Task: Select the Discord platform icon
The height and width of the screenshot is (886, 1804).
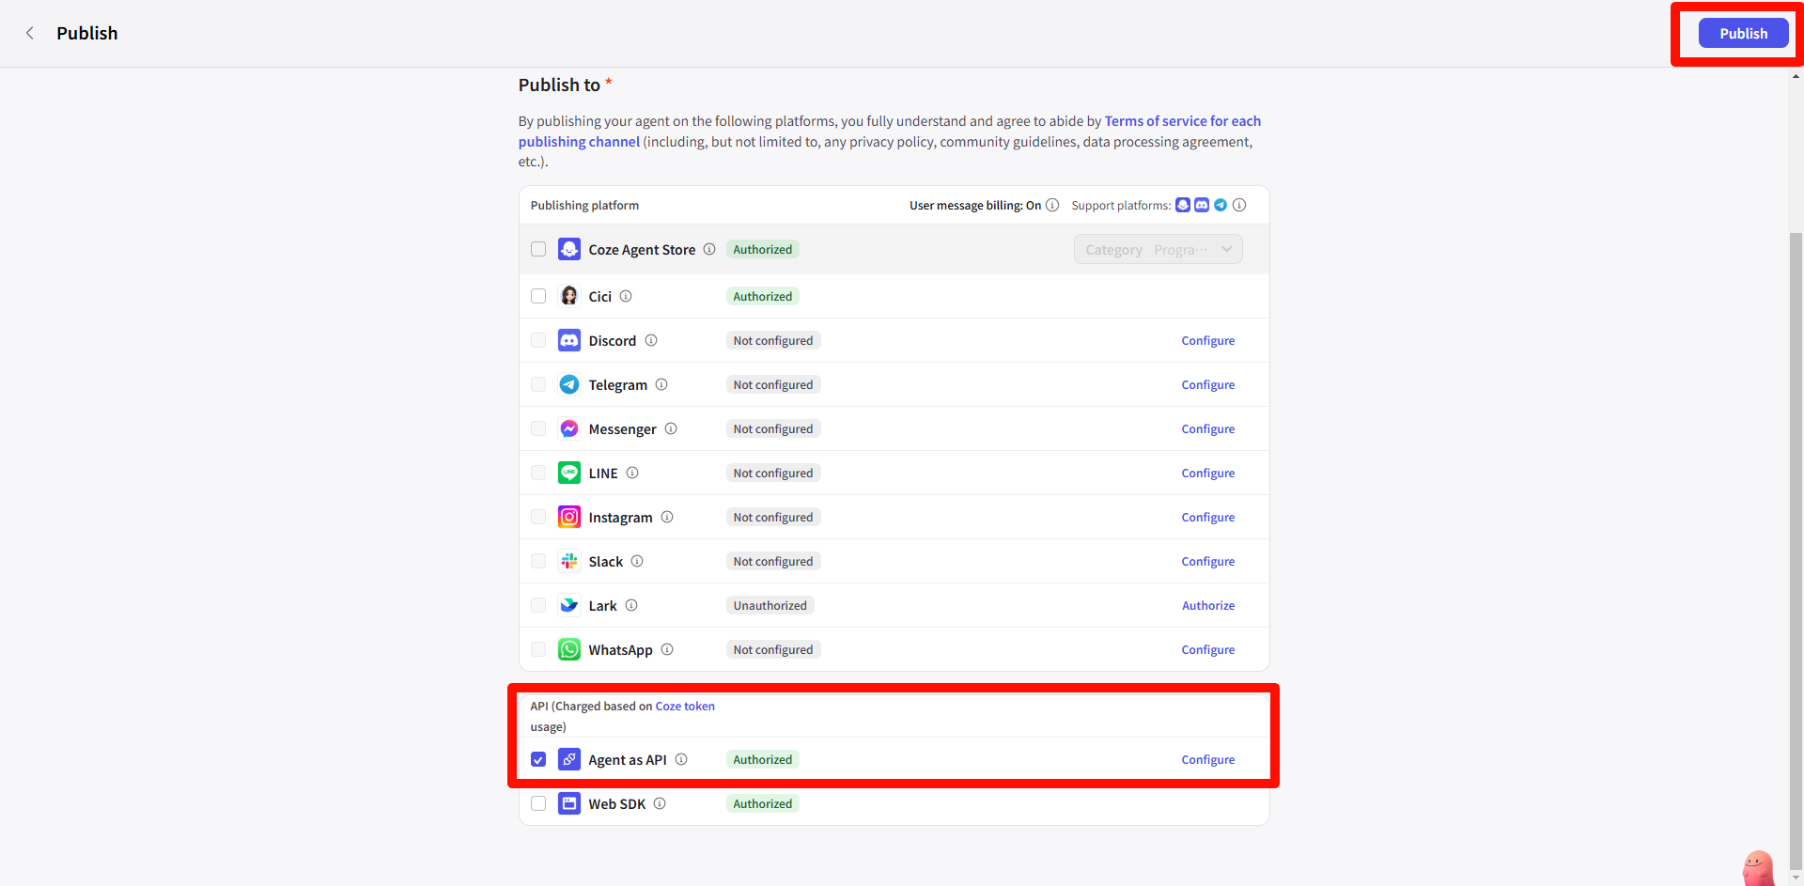Action: (x=568, y=340)
